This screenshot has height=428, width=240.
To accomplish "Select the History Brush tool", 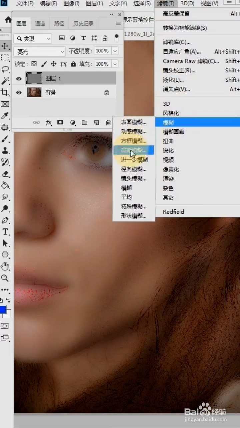I will [x=5, y=162].
